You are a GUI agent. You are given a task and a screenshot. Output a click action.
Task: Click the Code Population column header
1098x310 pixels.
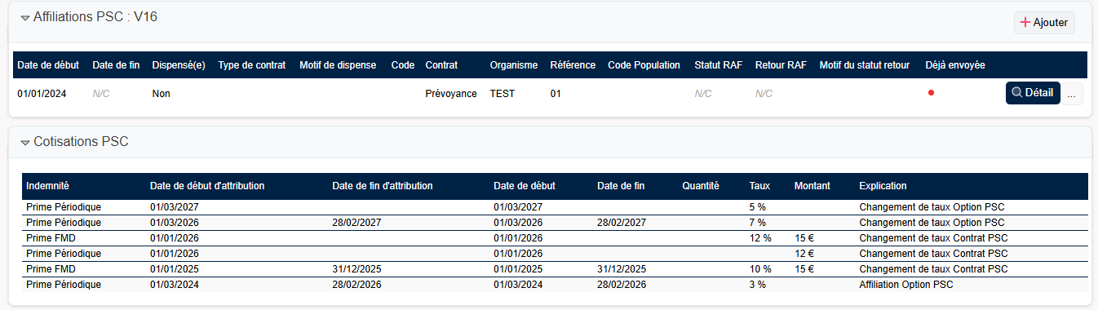click(x=644, y=65)
